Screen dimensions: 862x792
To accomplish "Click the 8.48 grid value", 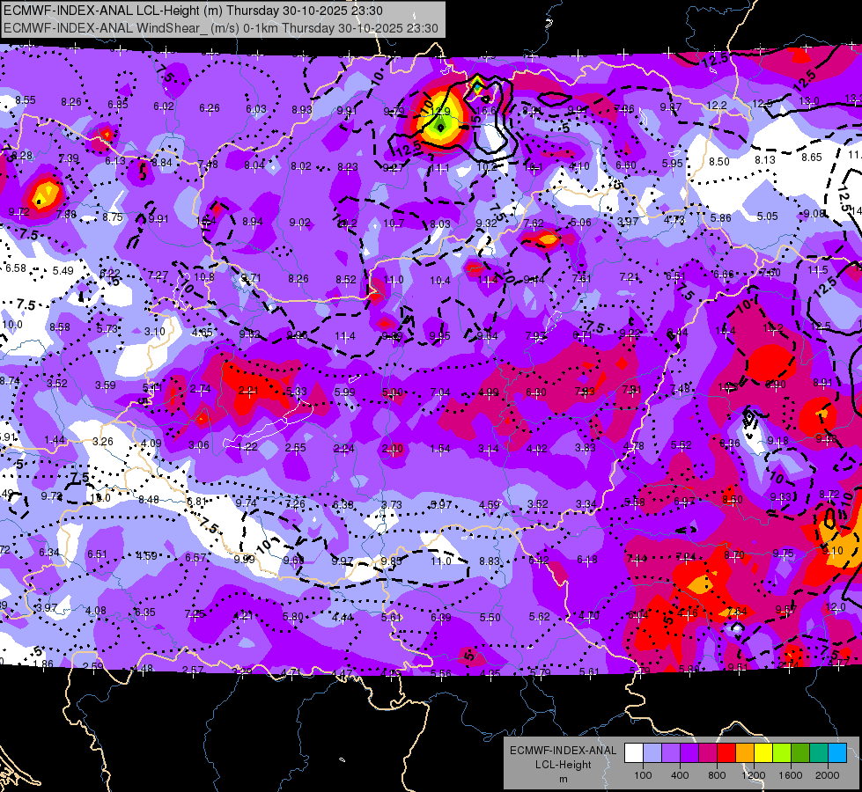I will point(149,500).
